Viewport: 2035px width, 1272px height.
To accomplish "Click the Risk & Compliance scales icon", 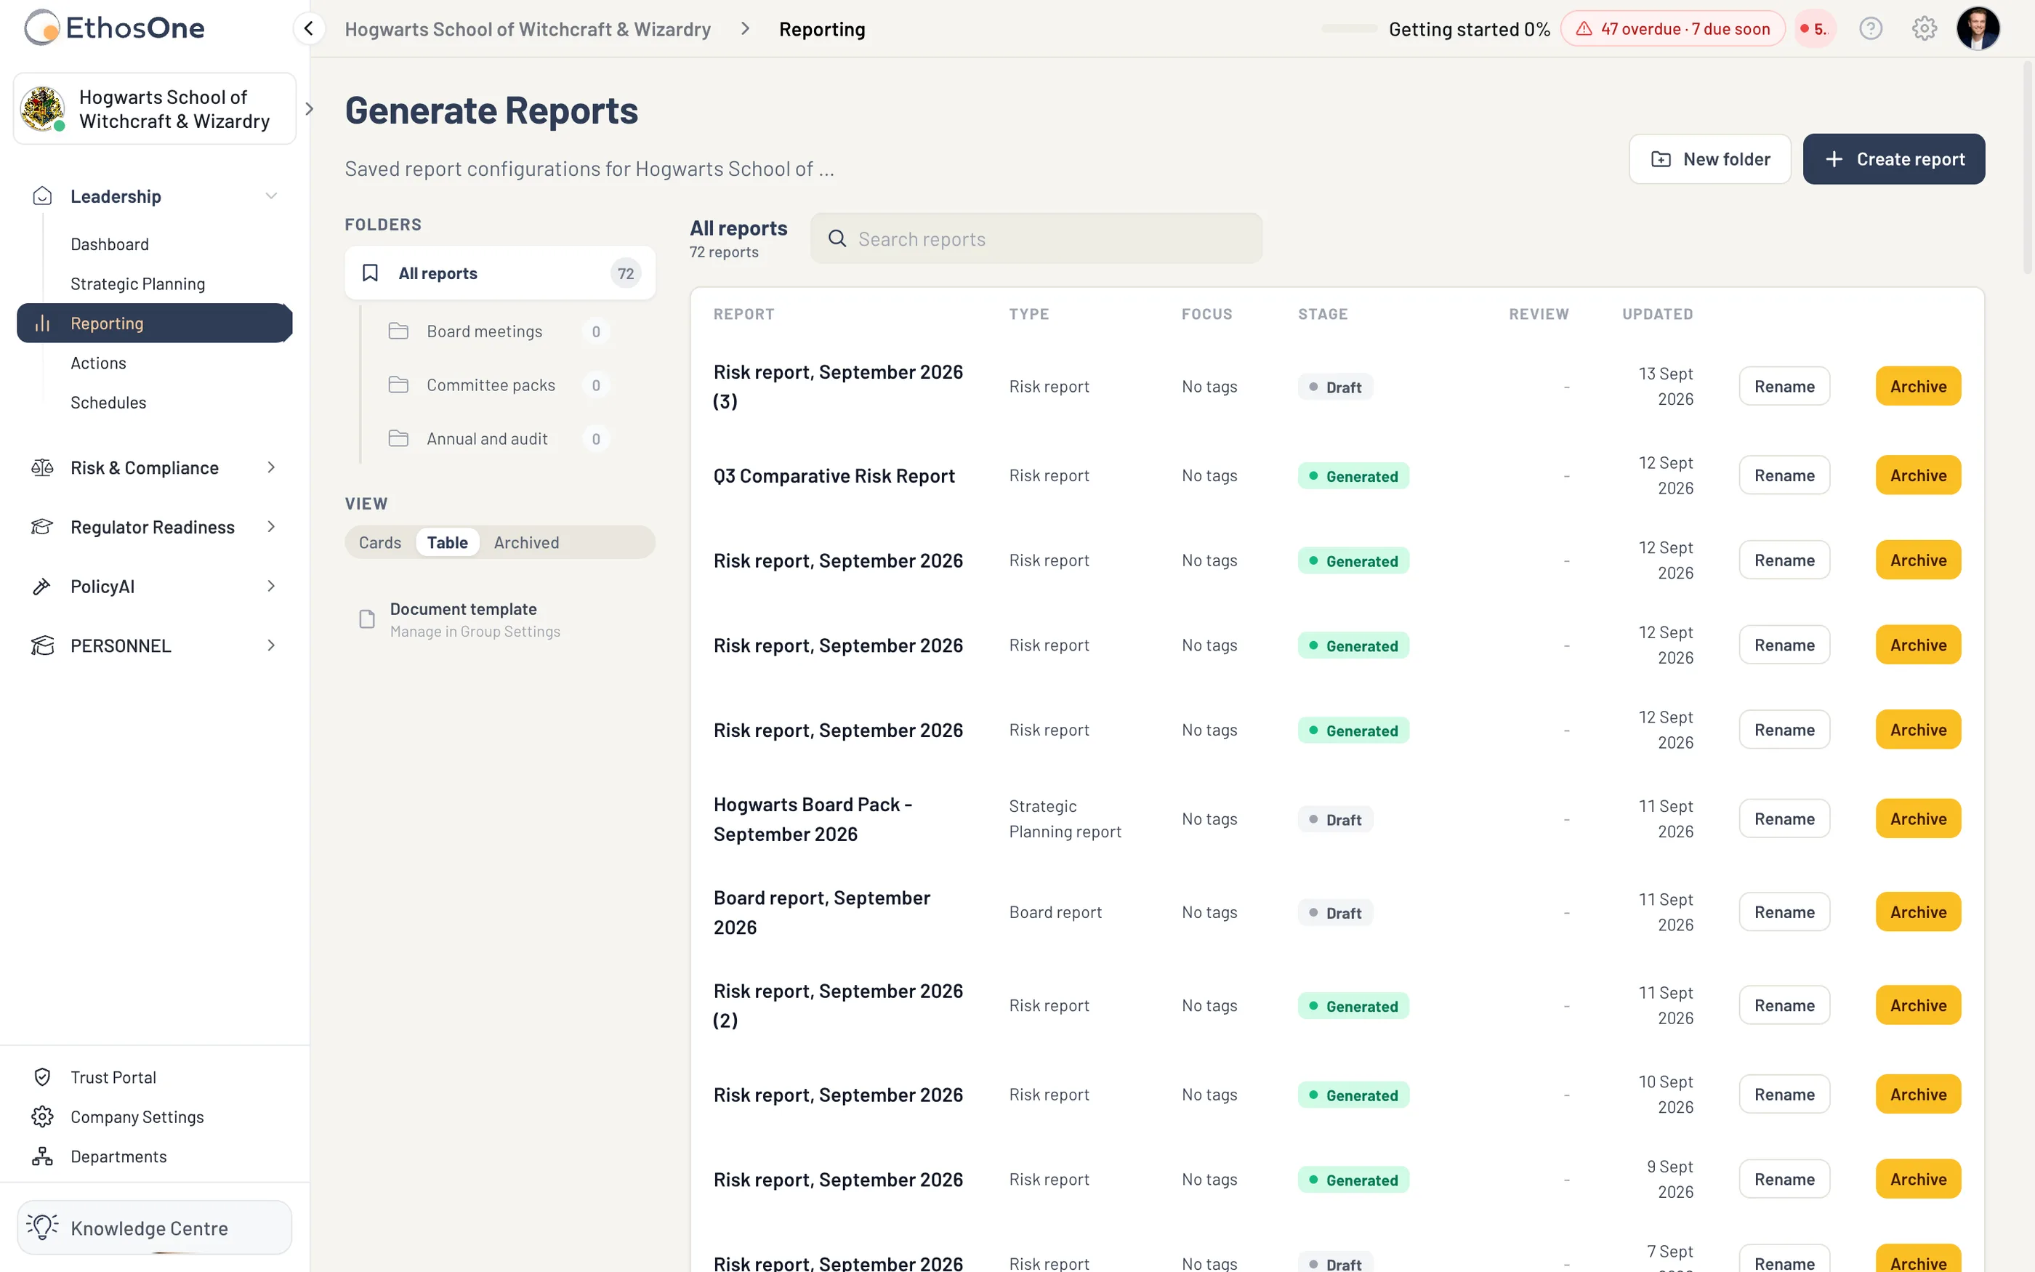I will point(42,468).
